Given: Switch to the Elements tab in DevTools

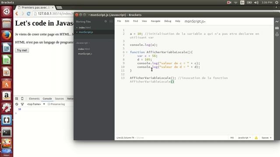Looking at the screenshot, I should coord(34,99).
